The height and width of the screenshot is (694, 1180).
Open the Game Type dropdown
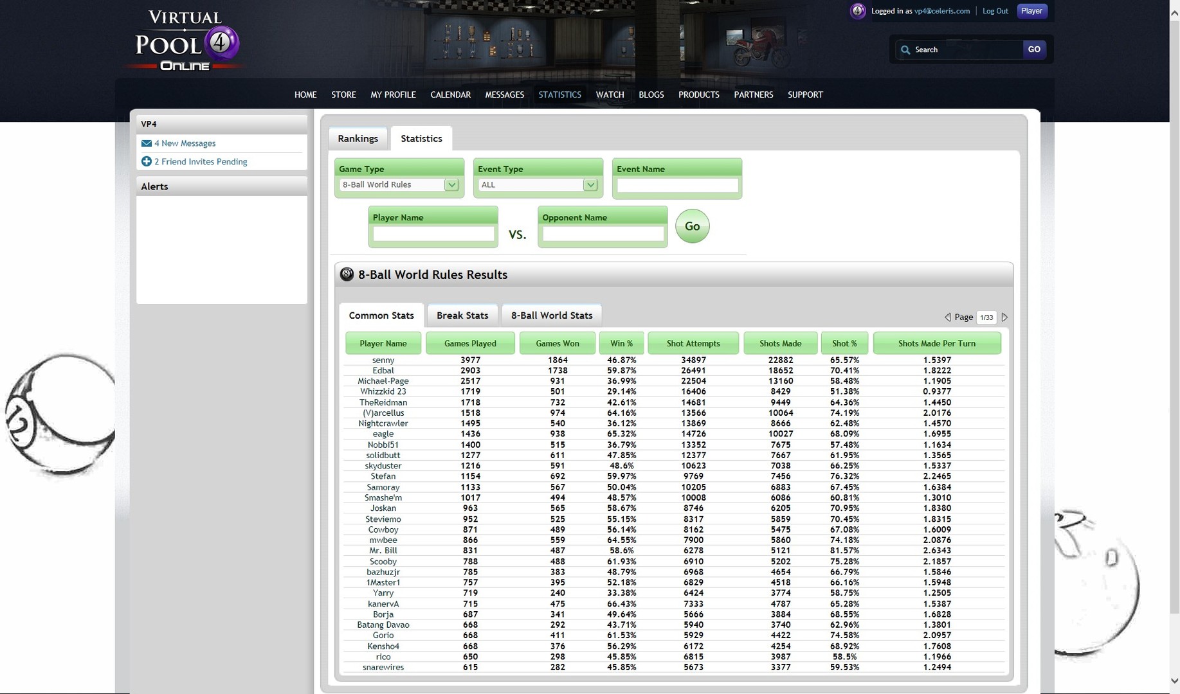tap(452, 184)
